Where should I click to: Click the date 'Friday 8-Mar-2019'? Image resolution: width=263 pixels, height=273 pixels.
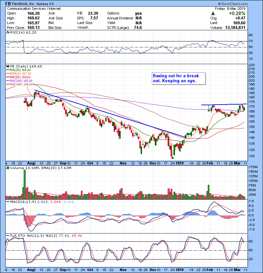coord(230,9)
